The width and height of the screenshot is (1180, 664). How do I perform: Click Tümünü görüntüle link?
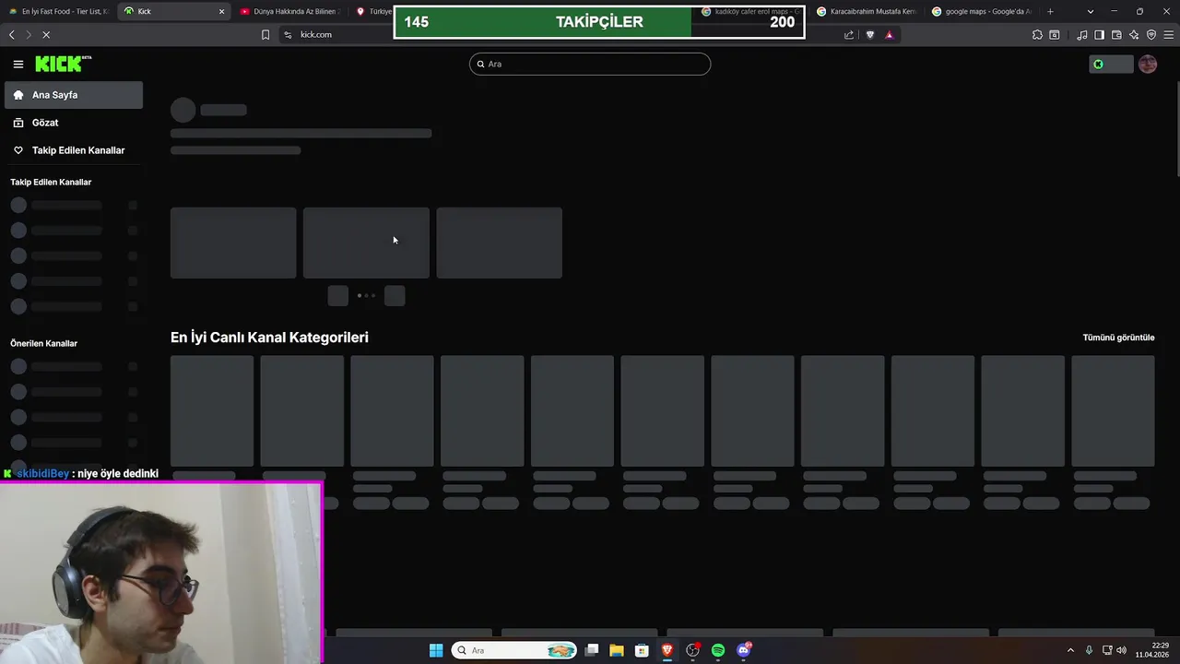click(x=1118, y=338)
